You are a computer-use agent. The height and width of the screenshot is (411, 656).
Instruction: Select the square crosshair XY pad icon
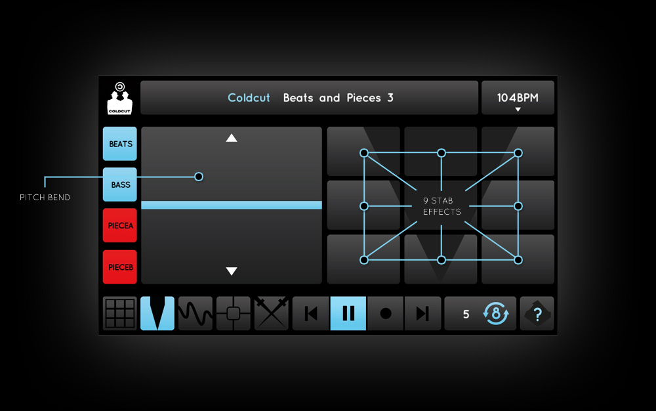coord(234,313)
